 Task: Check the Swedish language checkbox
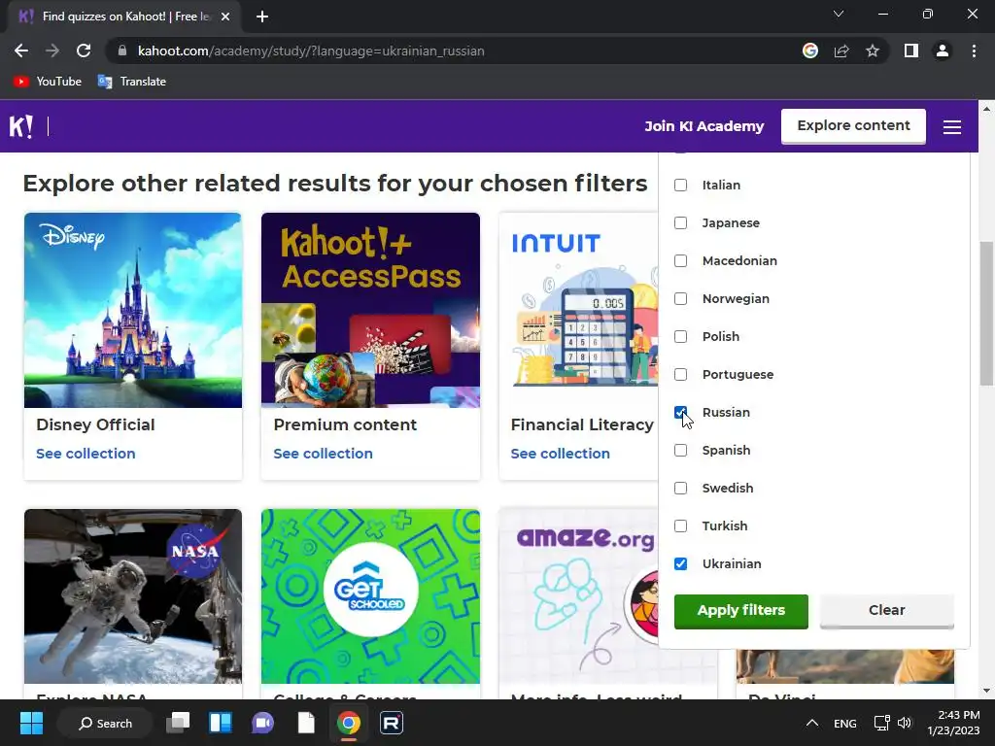(x=680, y=488)
